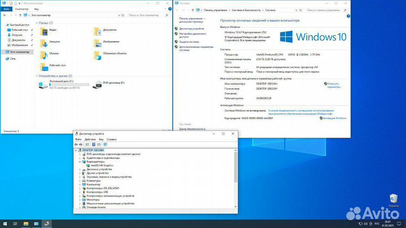Expand the Контроллеры USB node
The height and width of the screenshot is (228, 406).
80,192
